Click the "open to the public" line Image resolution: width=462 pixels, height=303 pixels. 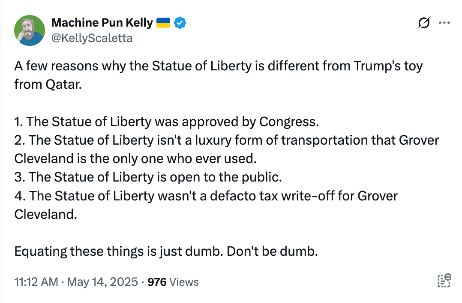tap(148, 177)
